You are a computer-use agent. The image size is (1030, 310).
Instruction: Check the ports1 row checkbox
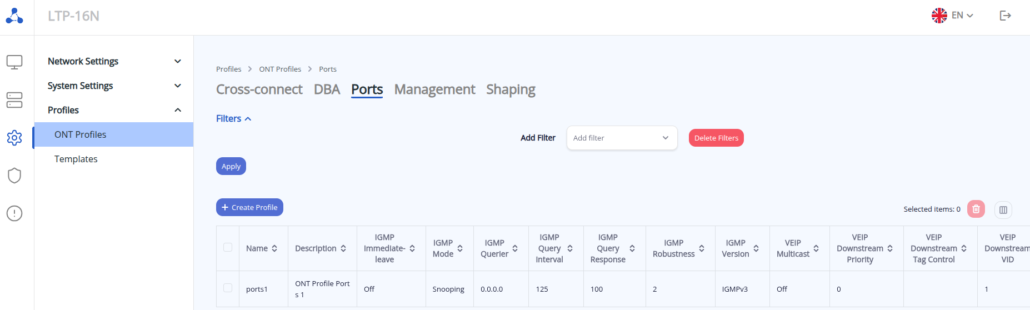click(228, 288)
